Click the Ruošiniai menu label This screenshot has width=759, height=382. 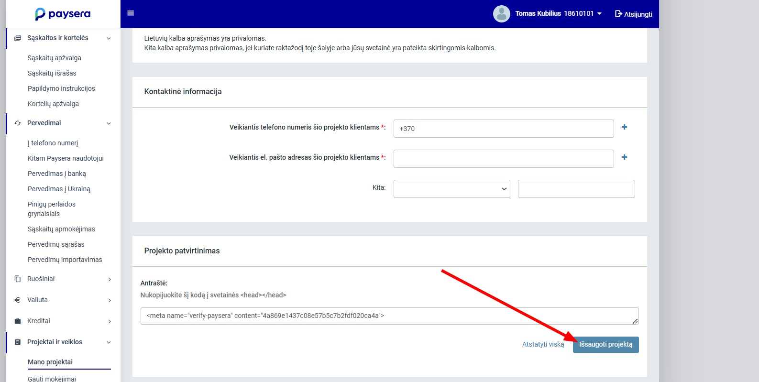[x=41, y=279]
